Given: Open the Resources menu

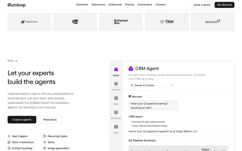Looking at the screenshot, I should pyautogui.click(x=98, y=5).
